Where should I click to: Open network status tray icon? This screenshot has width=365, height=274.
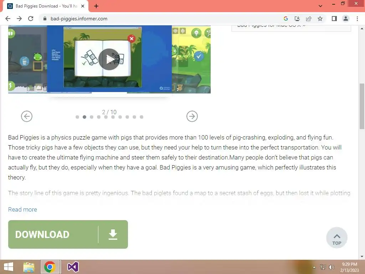pyautogui.click(x=323, y=267)
